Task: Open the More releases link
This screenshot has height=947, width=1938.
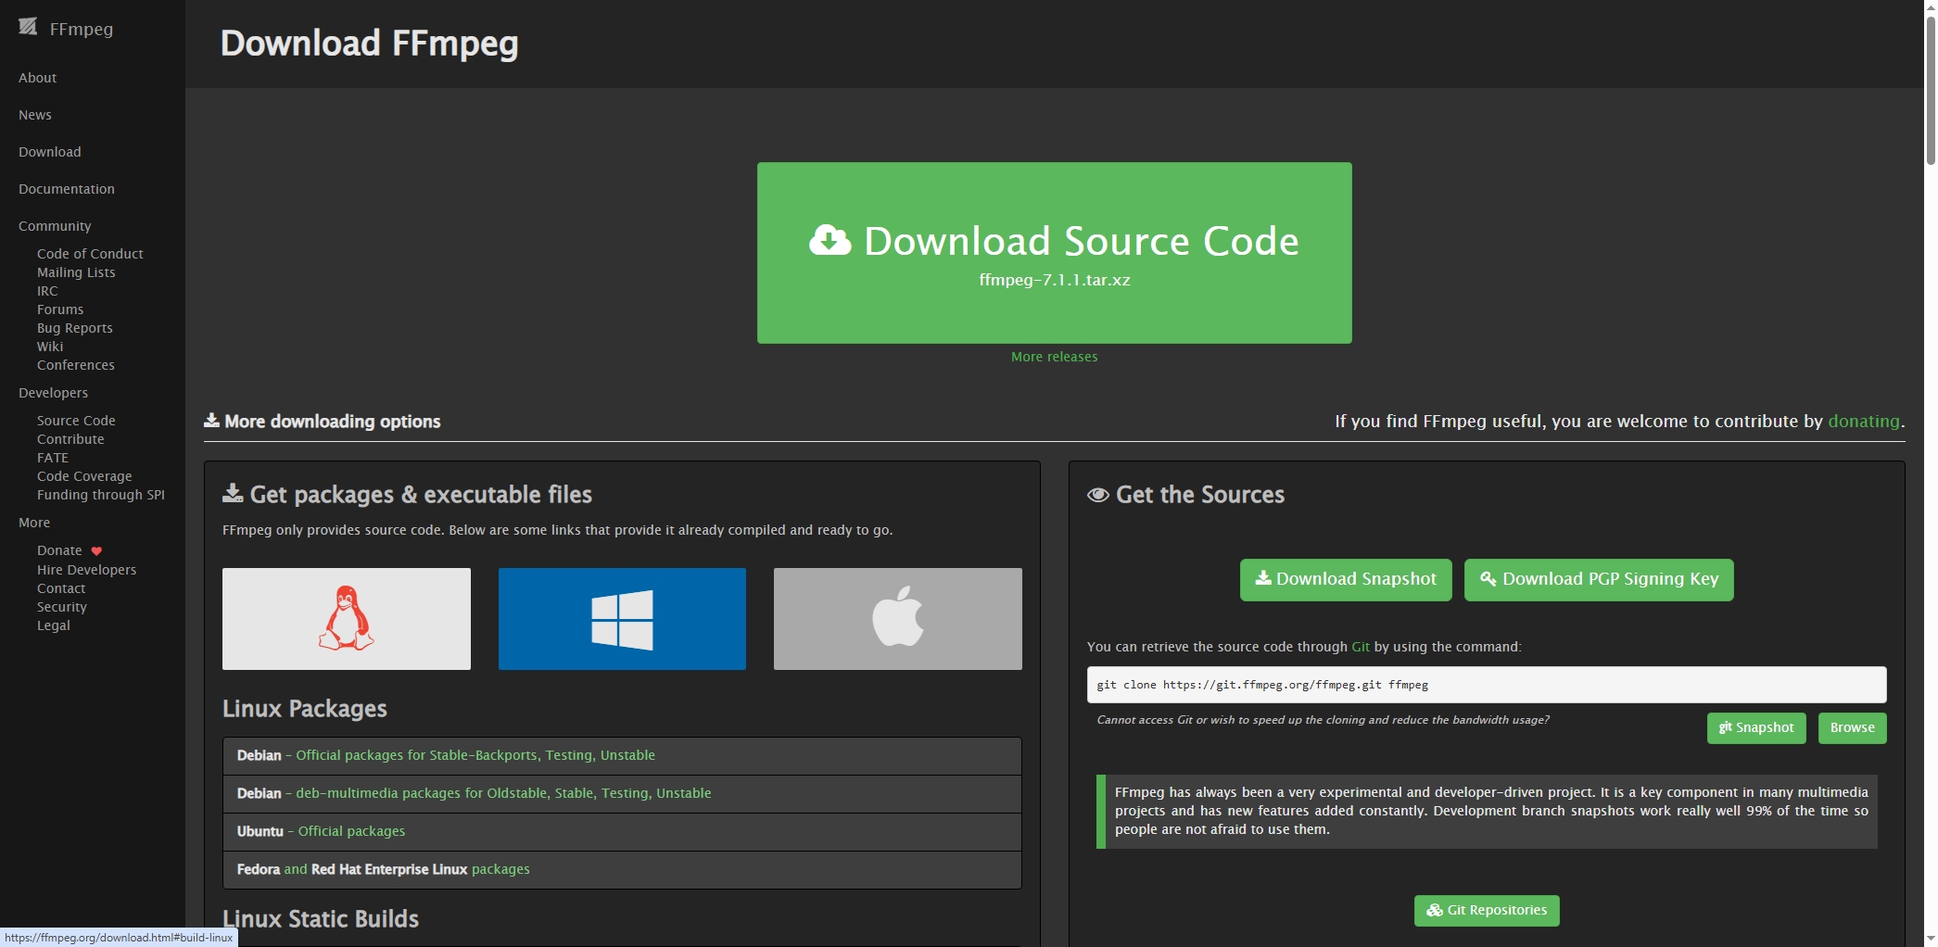Action: point(1054,357)
